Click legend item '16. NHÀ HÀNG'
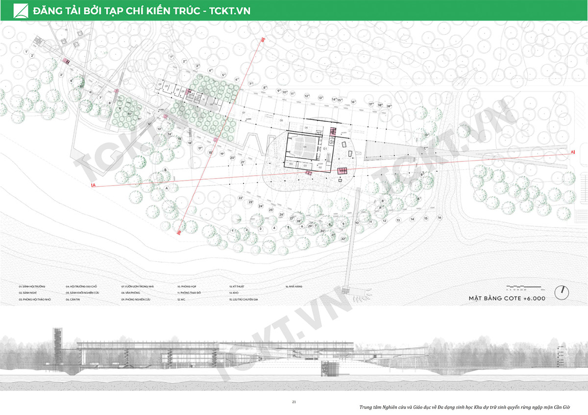This screenshot has width=588, height=415. point(295,286)
